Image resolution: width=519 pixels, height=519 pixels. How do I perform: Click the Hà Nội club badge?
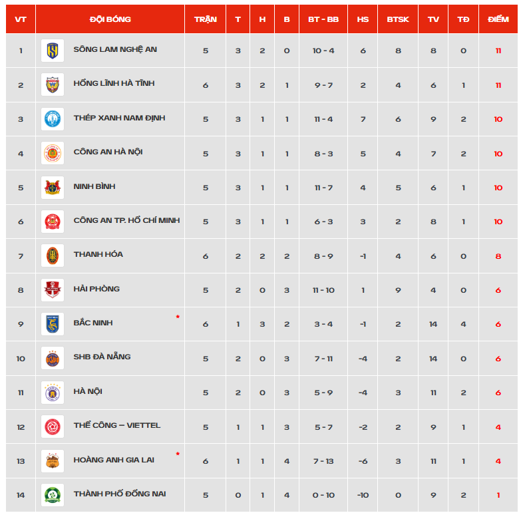point(53,393)
